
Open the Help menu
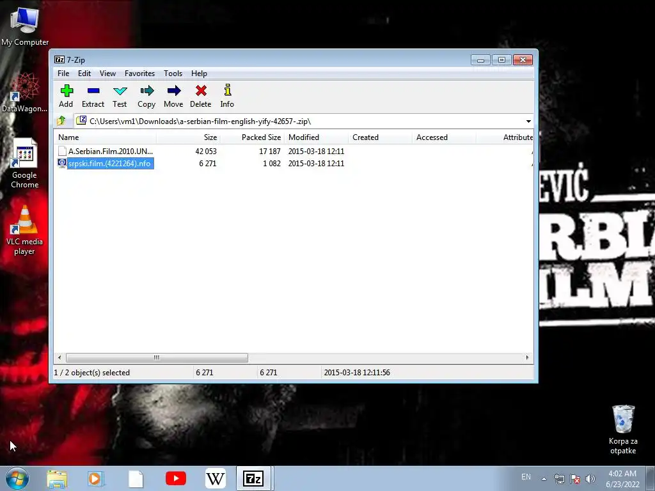click(x=200, y=74)
